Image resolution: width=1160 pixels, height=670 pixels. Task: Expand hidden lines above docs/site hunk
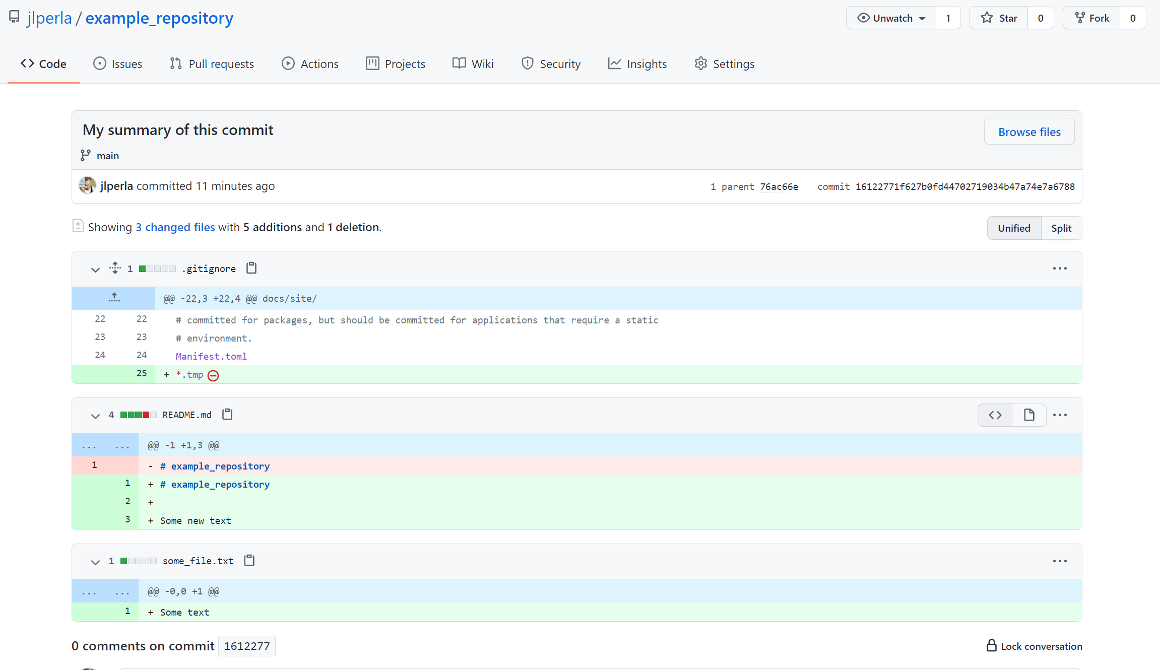(114, 298)
